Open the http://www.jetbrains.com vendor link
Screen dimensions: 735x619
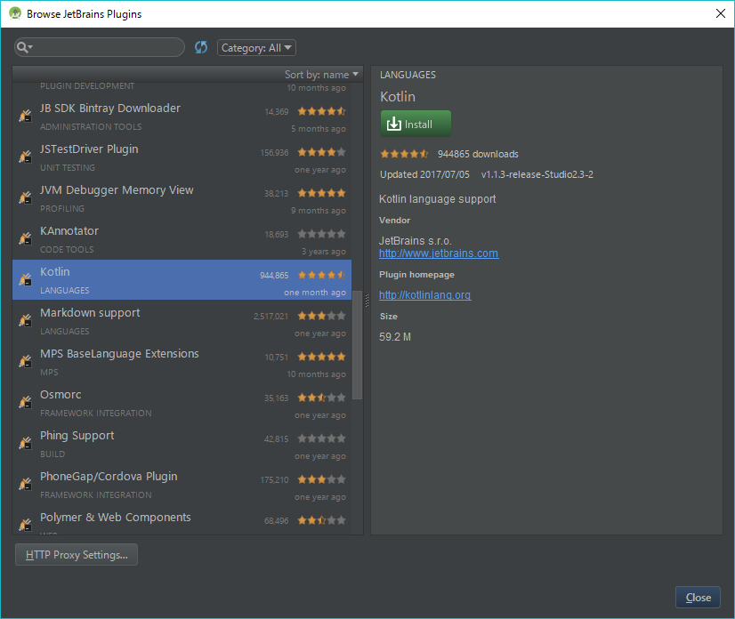[x=439, y=253]
